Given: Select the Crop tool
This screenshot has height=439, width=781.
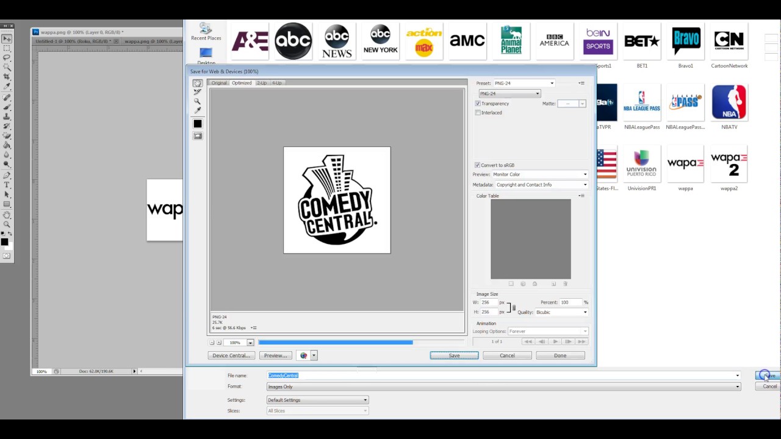Looking at the screenshot, I should (x=7, y=77).
